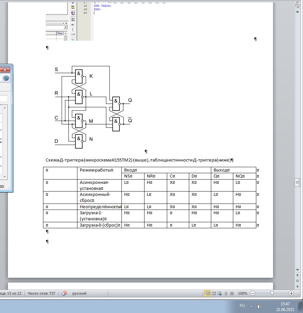Click NQ cell 'H' in Неопределённость row
Screen dimensions: 303x313
(x=245, y=207)
